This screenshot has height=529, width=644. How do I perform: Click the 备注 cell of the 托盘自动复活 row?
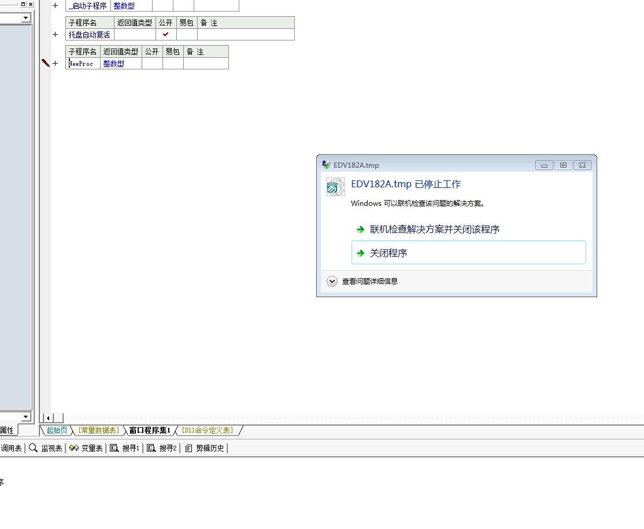point(246,35)
